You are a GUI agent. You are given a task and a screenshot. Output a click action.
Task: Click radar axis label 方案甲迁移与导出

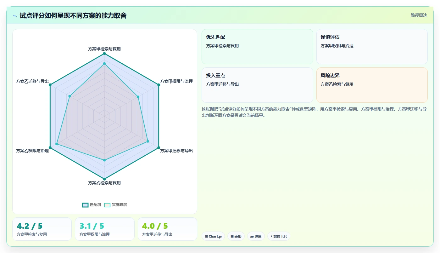click(176, 151)
